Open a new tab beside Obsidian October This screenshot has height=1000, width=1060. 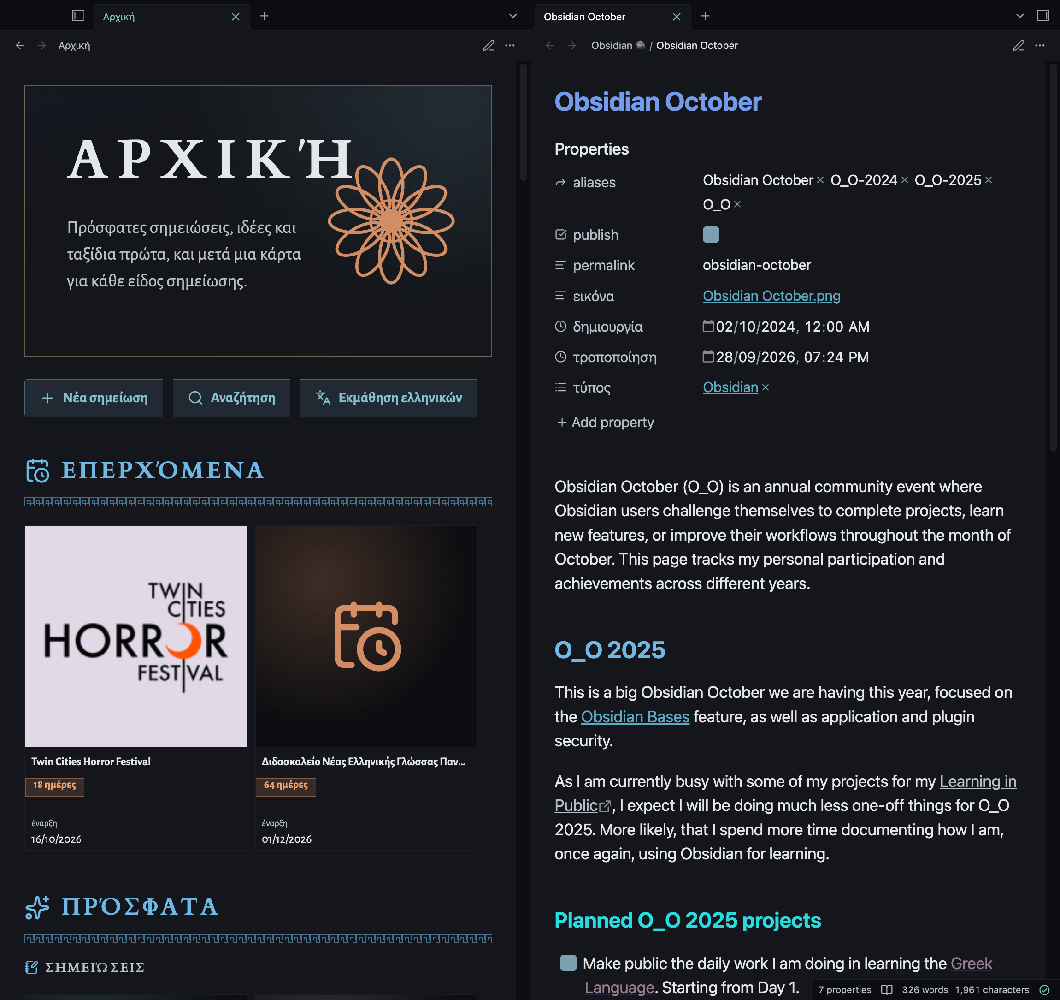[705, 16]
